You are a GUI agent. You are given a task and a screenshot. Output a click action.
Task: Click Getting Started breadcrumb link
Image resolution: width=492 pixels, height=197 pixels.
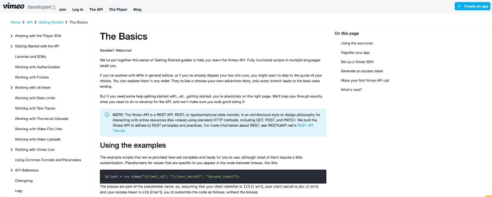[x=51, y=22]
